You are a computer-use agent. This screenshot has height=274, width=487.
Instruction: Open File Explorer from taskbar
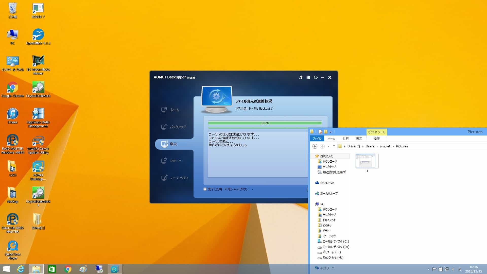click(x=36, y=269)
